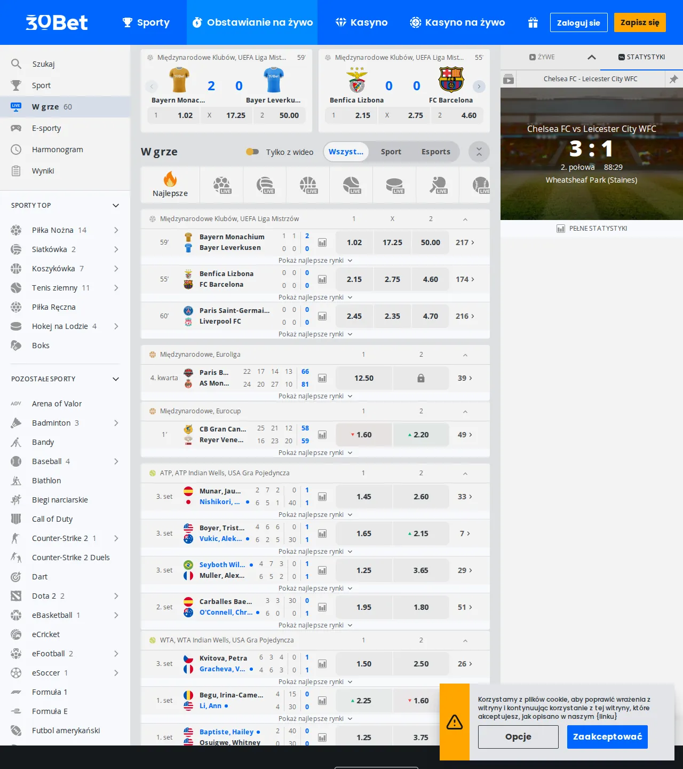
Task: Select the live table tennis filter icon
Action: [438, 185]
